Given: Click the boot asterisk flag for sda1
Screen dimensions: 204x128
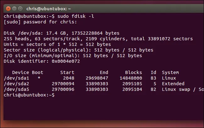Looking at the screenshot, I should click(39, 78).
